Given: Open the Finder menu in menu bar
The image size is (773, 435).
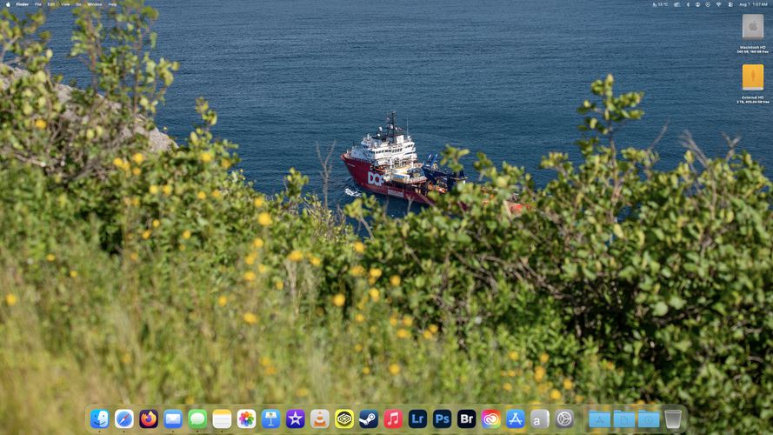Looking at the screenshot, I should (23, 4).
